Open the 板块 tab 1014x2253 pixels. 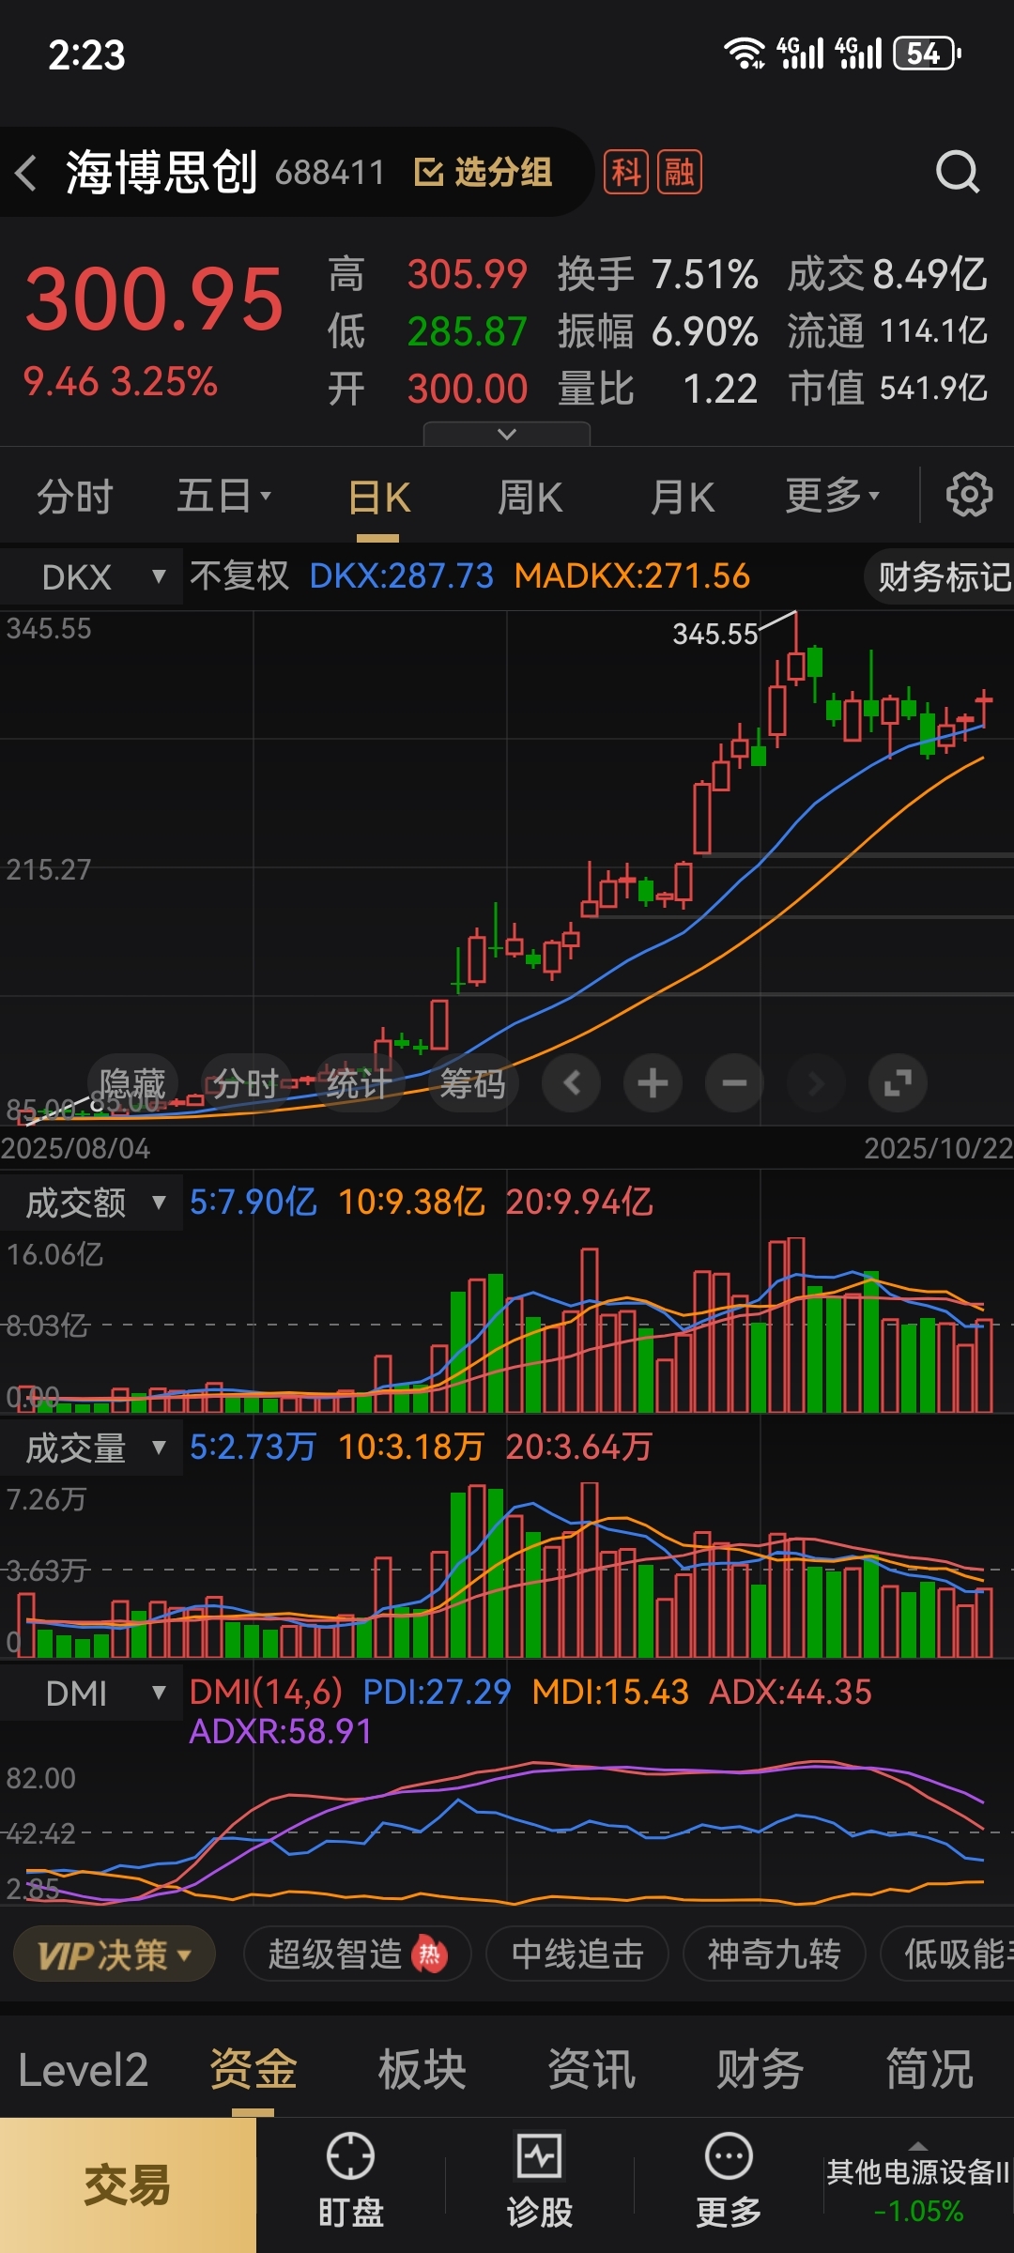coord(422,2069)
